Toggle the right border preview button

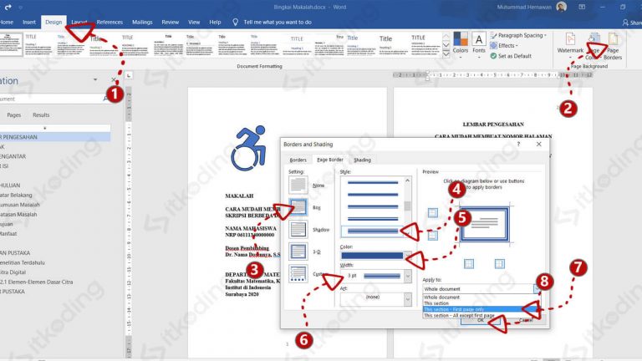(500, 263)
